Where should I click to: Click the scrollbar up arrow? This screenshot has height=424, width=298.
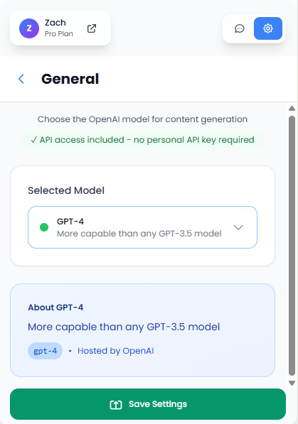click(x=292, y=109)
